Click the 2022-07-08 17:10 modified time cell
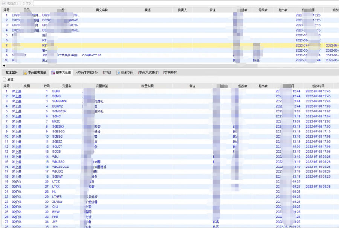 pyautogui.click(x=318, y=131)
